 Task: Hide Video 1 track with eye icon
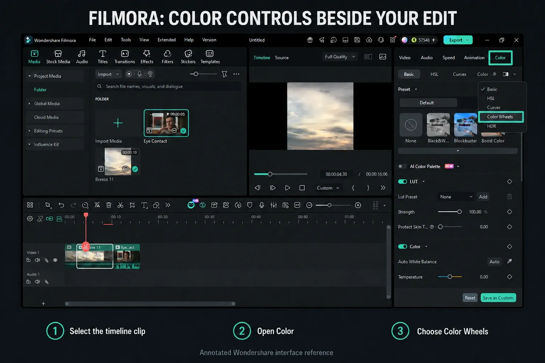click(x=55, y=260)
